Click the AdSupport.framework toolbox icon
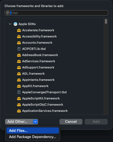 click(19, 67)
